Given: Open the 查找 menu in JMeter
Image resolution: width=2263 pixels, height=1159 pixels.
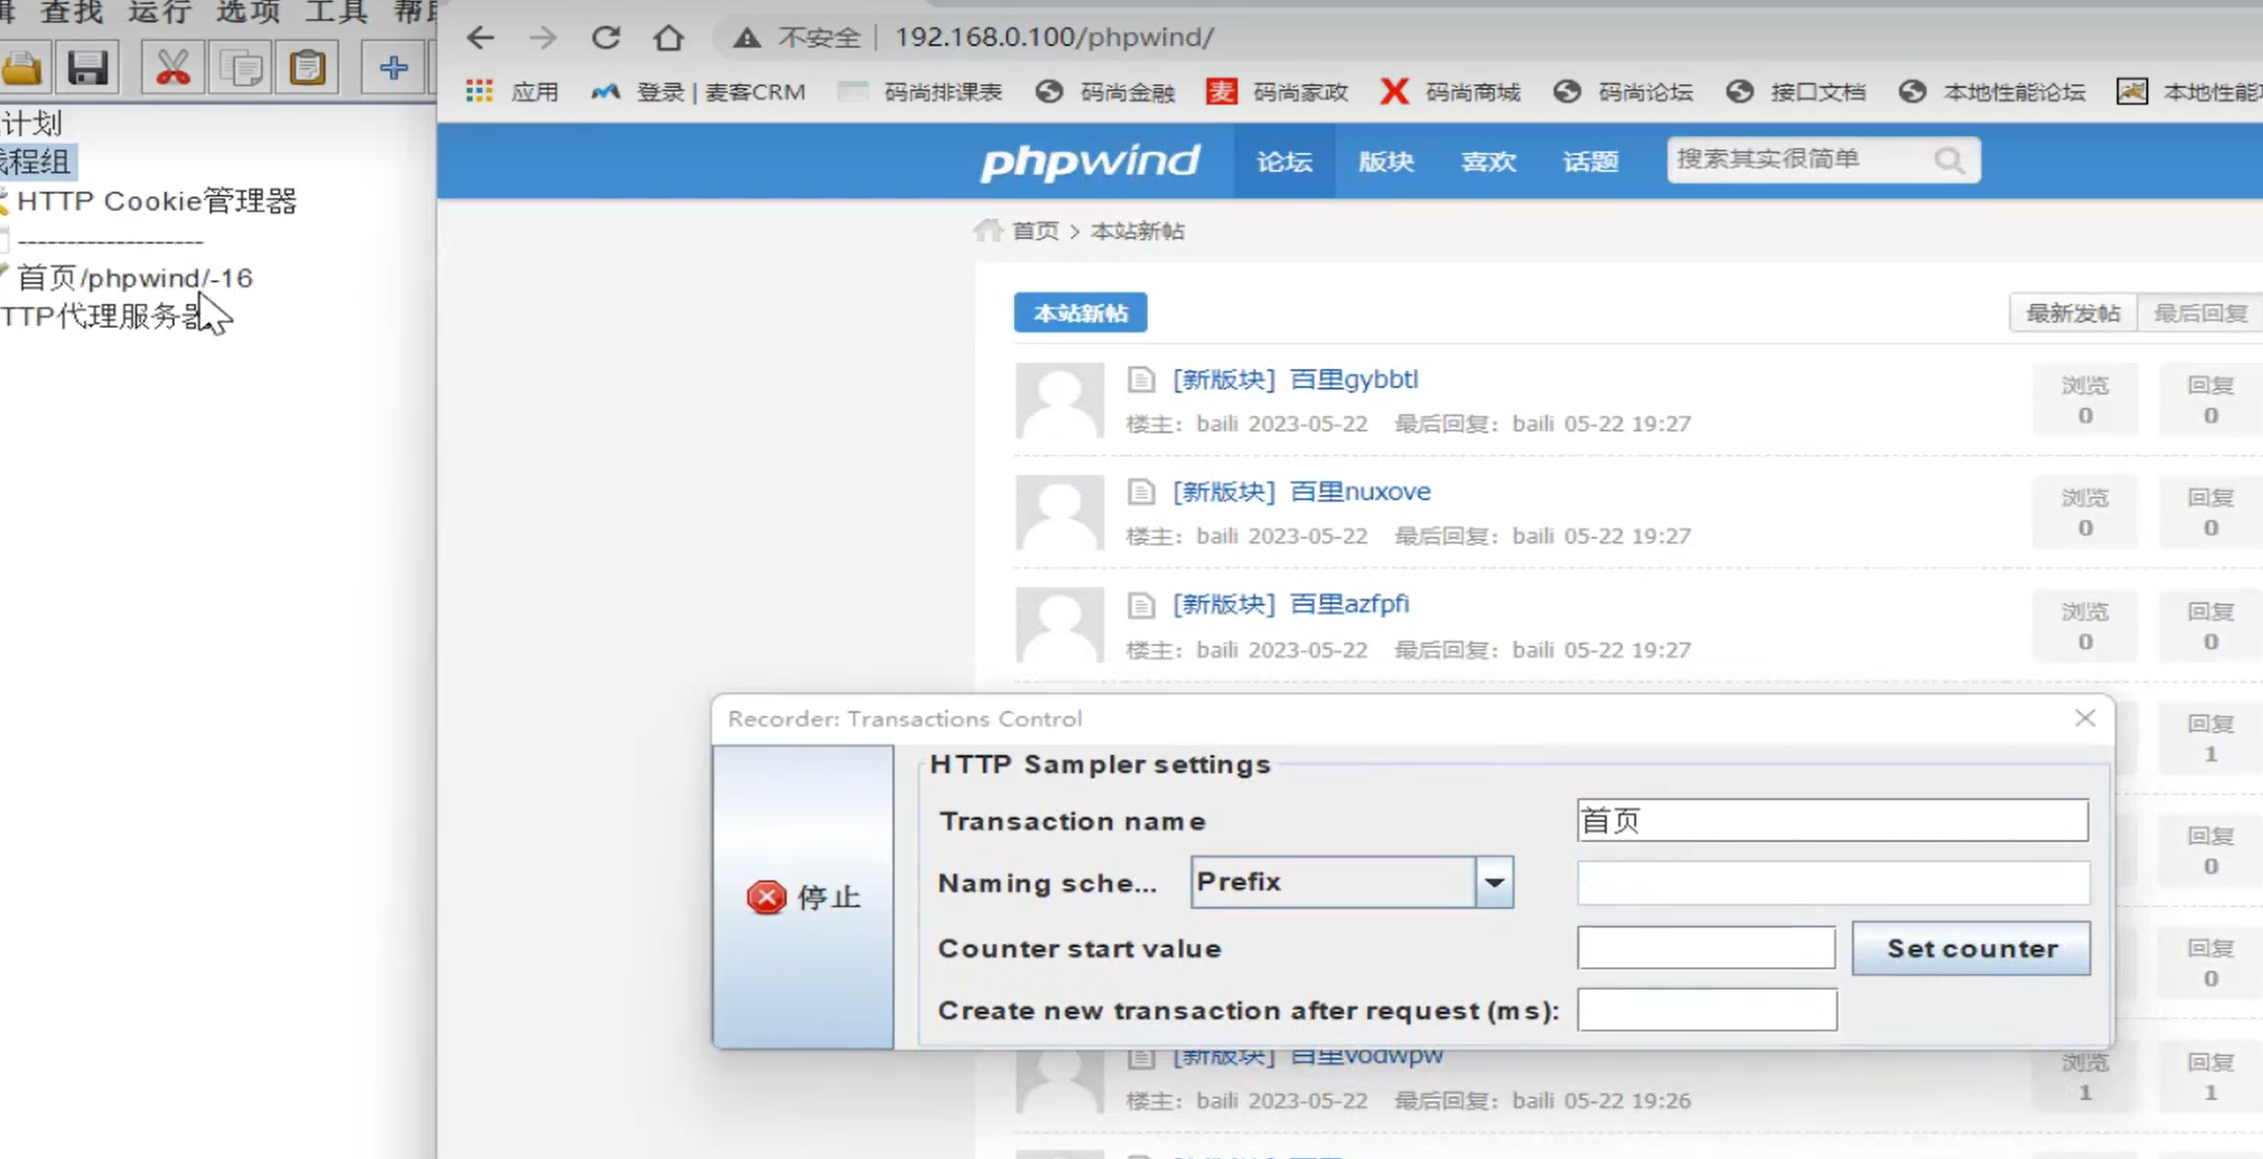Looking at the screenshot, I should coord(72,12).
